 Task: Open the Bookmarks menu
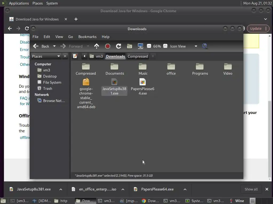coord(87,37)
